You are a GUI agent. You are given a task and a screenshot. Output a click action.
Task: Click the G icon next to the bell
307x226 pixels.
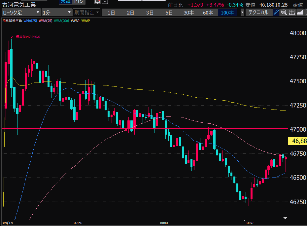pyautogui.click(x=105, y=2)
